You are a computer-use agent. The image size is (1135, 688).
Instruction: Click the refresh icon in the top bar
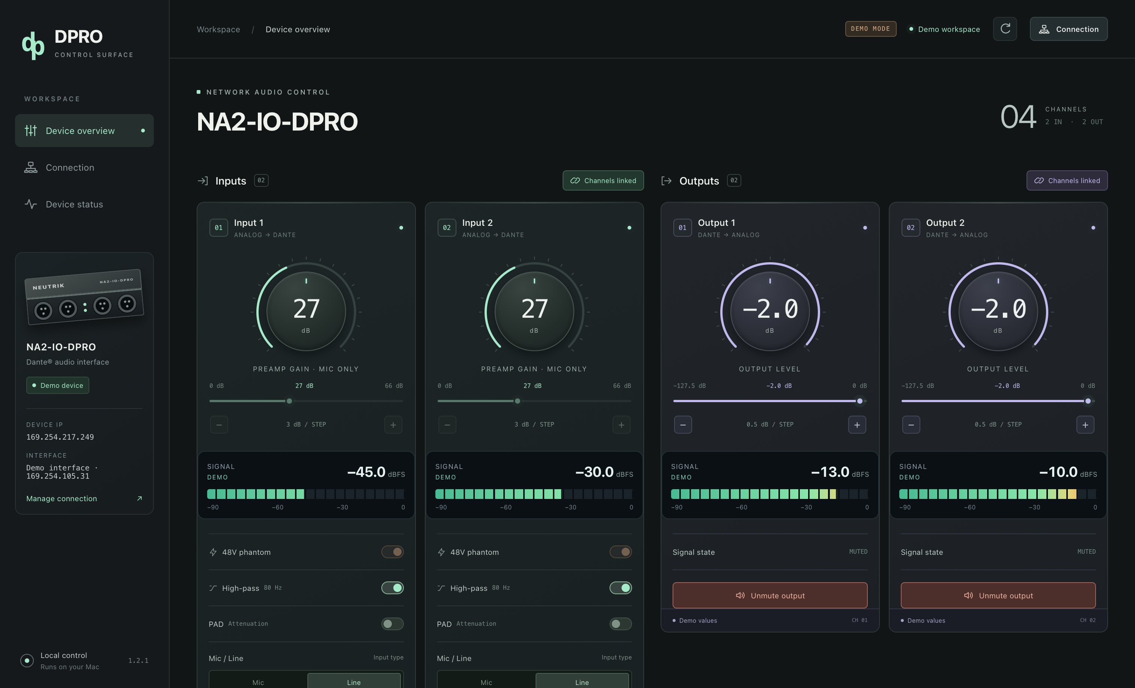coord(1005,29)
